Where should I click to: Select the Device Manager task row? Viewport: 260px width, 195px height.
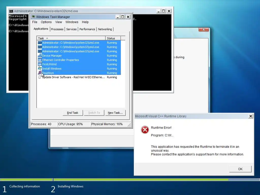point(79,56)
